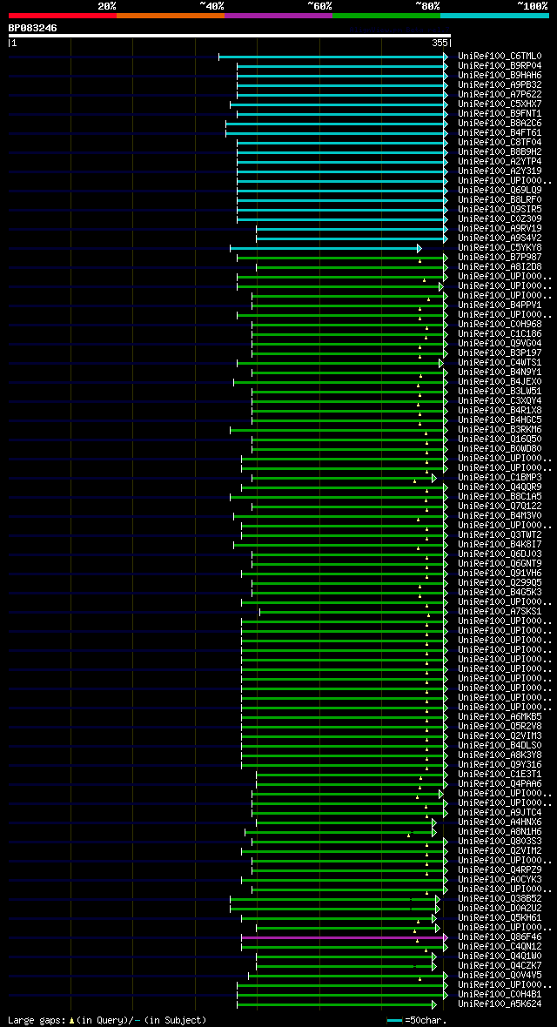The height and width of the screenshot is (1027, 557).
Task: Select hit UniRef100_Q9SIR5
Action: click(500, 210)
